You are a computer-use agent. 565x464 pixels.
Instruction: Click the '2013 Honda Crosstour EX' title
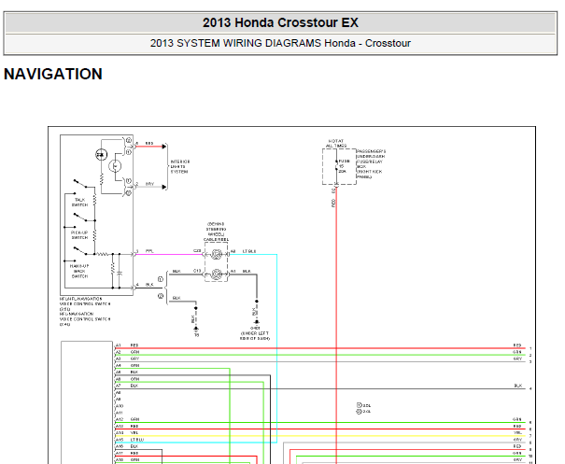280,22
